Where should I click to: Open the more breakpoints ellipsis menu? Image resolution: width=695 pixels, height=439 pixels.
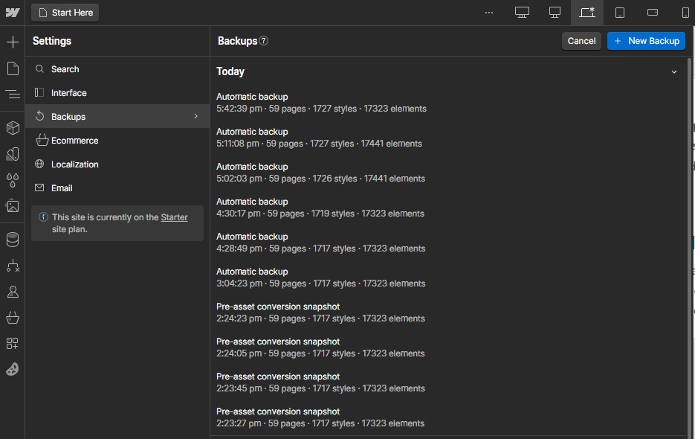(x=489, y=13)
